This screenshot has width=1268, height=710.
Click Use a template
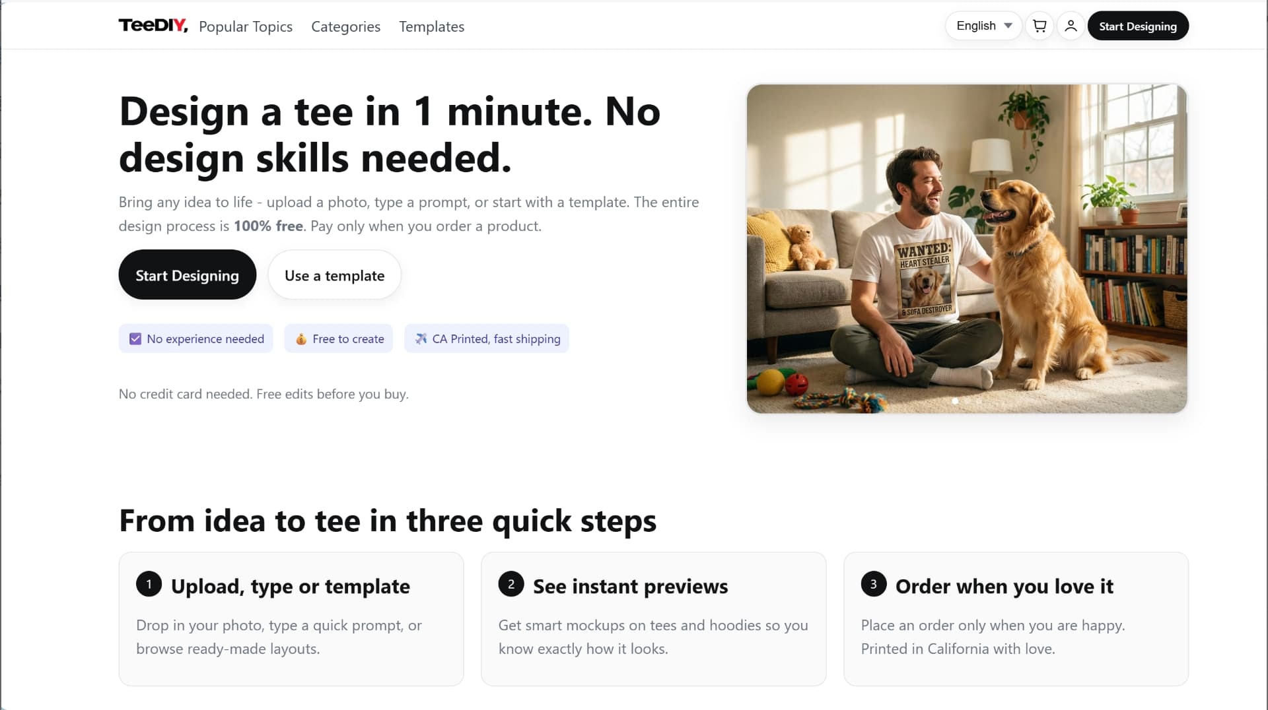334,274
